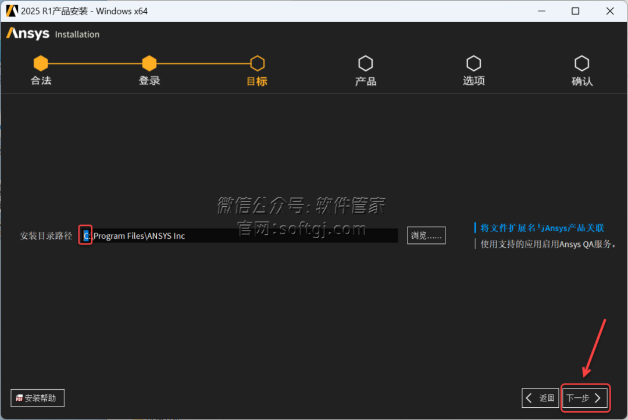This screenshot has height=420, width=628.
Task: Click the Ansys logo in the header
Action: coord(28,34)
